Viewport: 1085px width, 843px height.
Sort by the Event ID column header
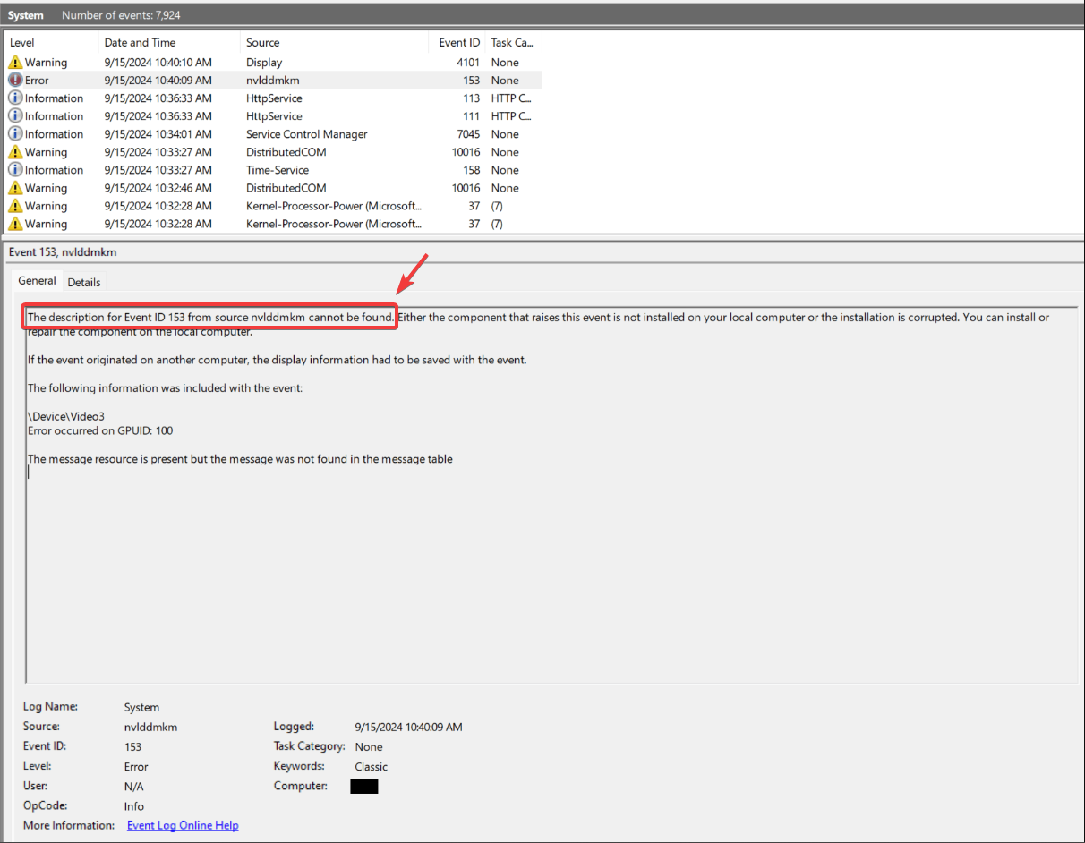coord(459,43)
